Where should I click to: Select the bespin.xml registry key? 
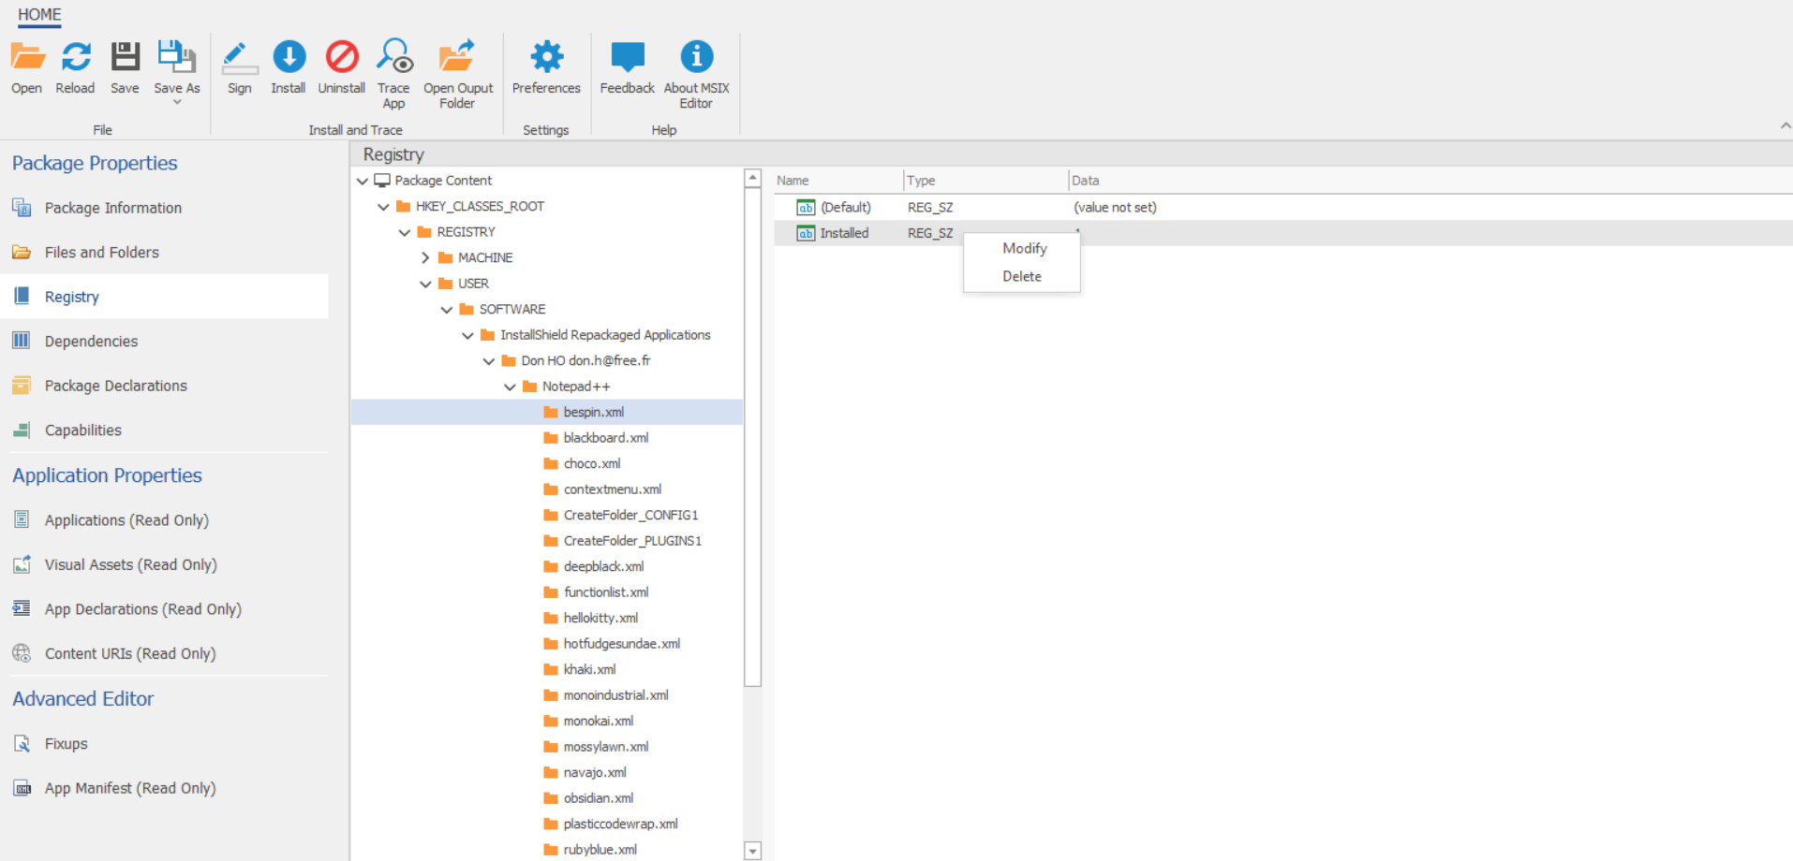click(x=547, y=412)
